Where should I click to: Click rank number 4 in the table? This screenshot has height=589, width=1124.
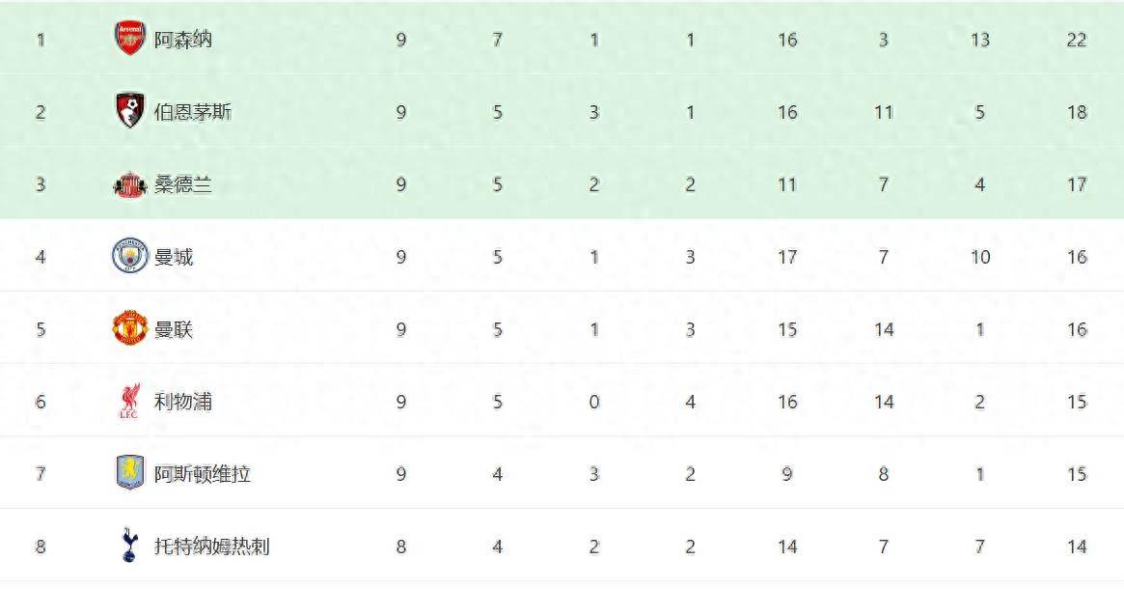pos(41,257)
